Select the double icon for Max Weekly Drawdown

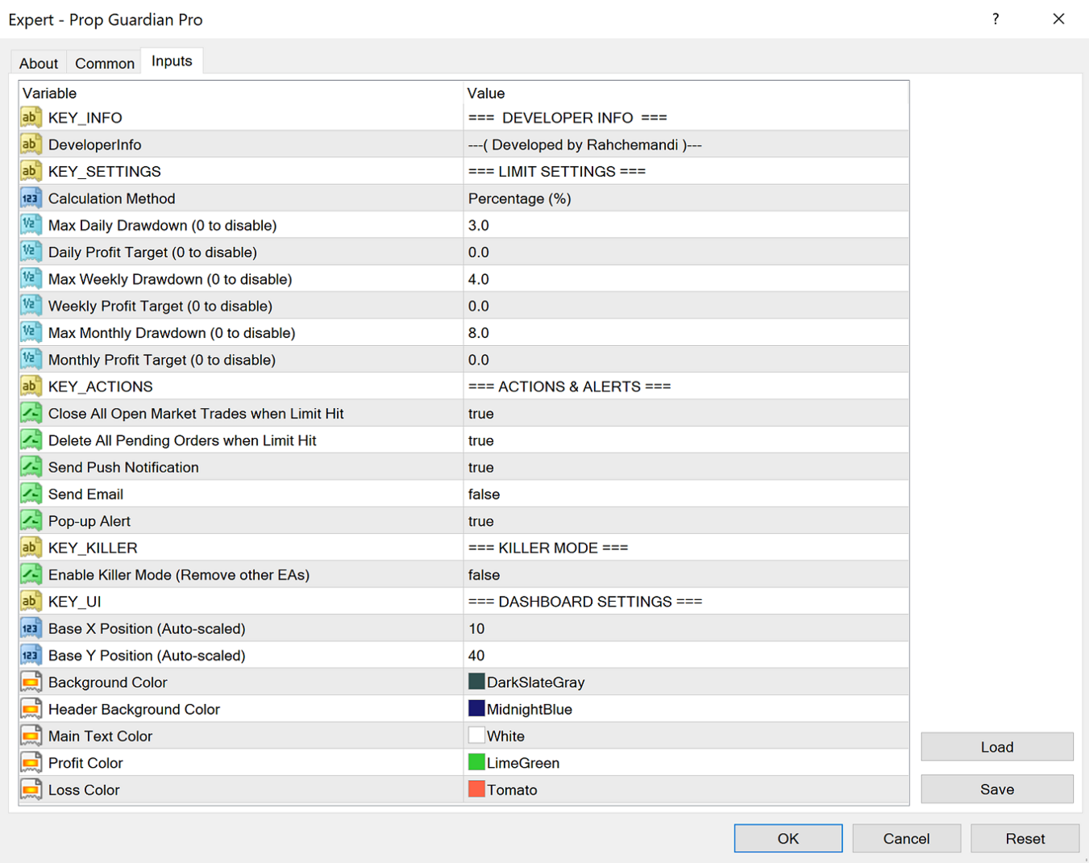(x=31, y=279)
